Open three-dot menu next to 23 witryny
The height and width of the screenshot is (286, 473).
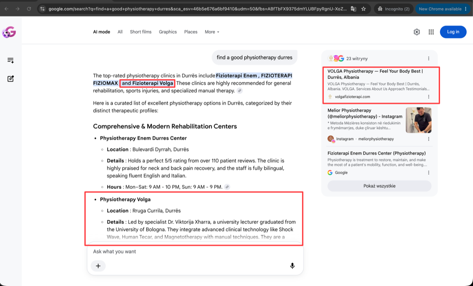[x=429, y=58]
